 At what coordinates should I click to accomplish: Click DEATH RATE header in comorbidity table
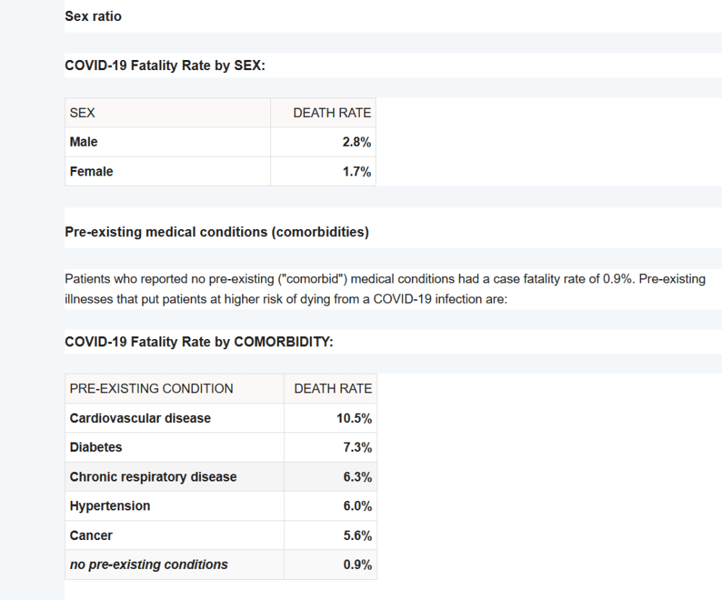[x=333, y=389]
